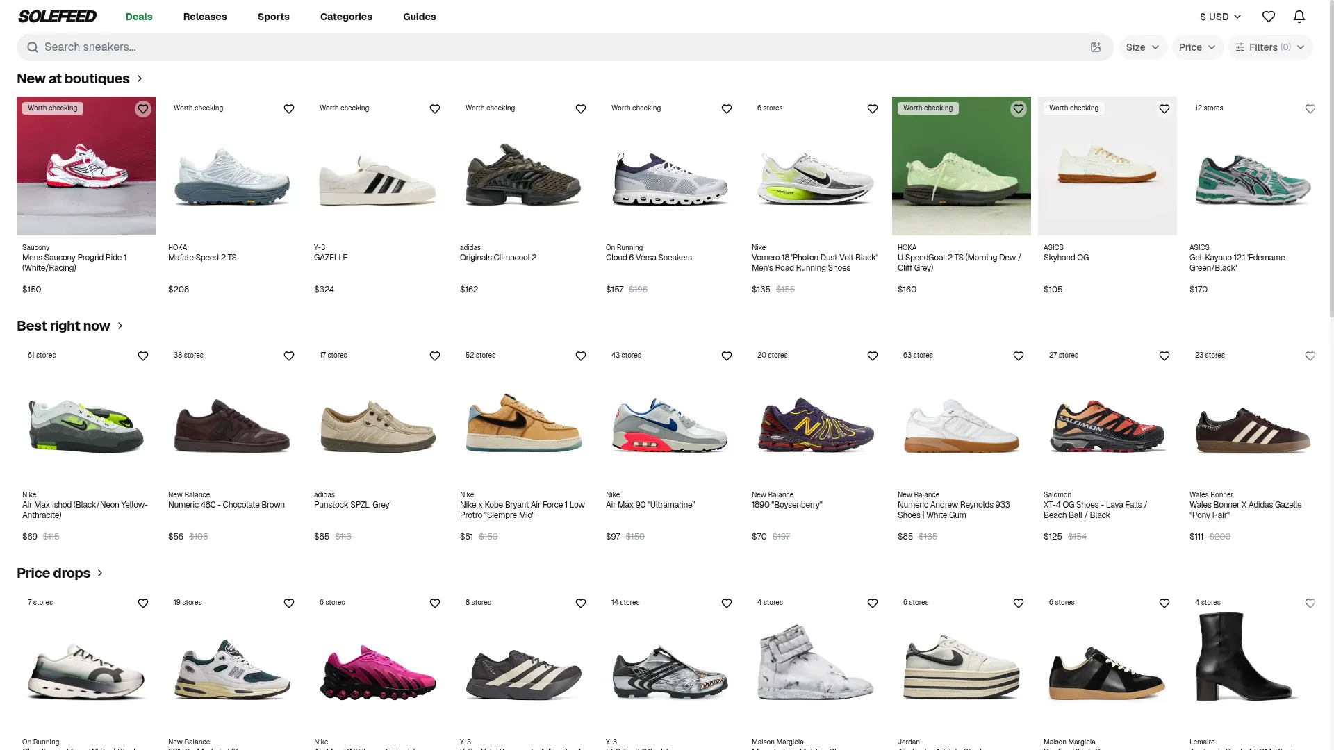Open notifications bell icon
1334x750 pixels.
point(1299,17)
